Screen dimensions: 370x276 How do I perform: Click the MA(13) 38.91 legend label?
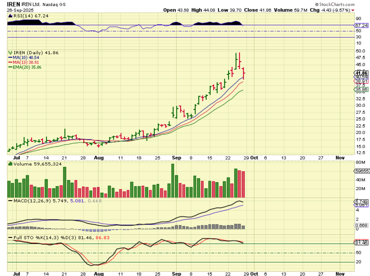point(26,62)
